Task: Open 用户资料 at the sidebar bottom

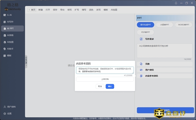Action: point(11,107)
